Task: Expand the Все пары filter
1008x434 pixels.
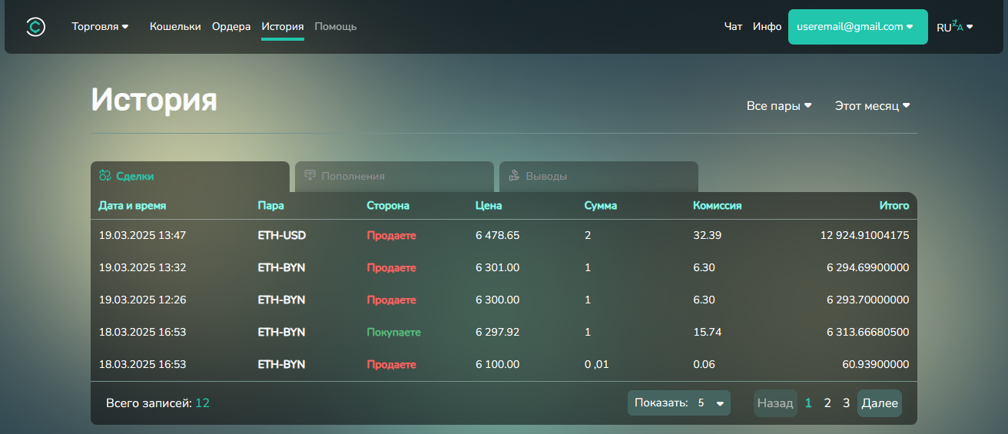Action: coord(779,106)
